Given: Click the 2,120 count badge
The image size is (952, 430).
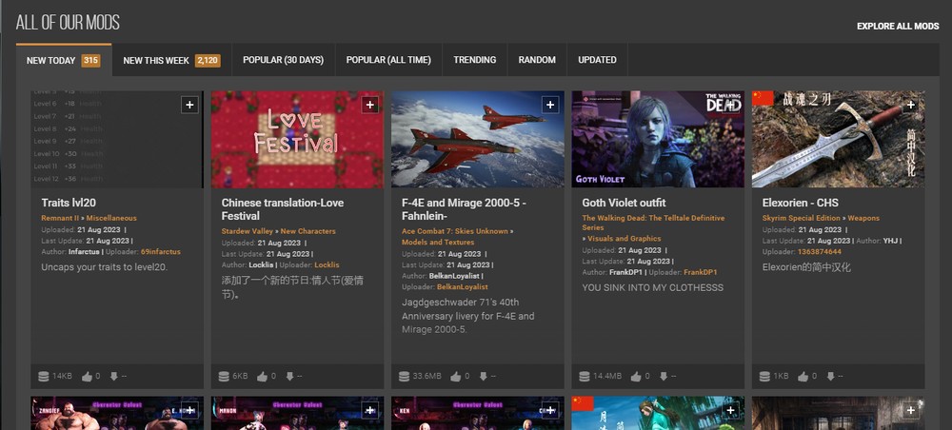Looking at the screenshot, I should [208, 60].
